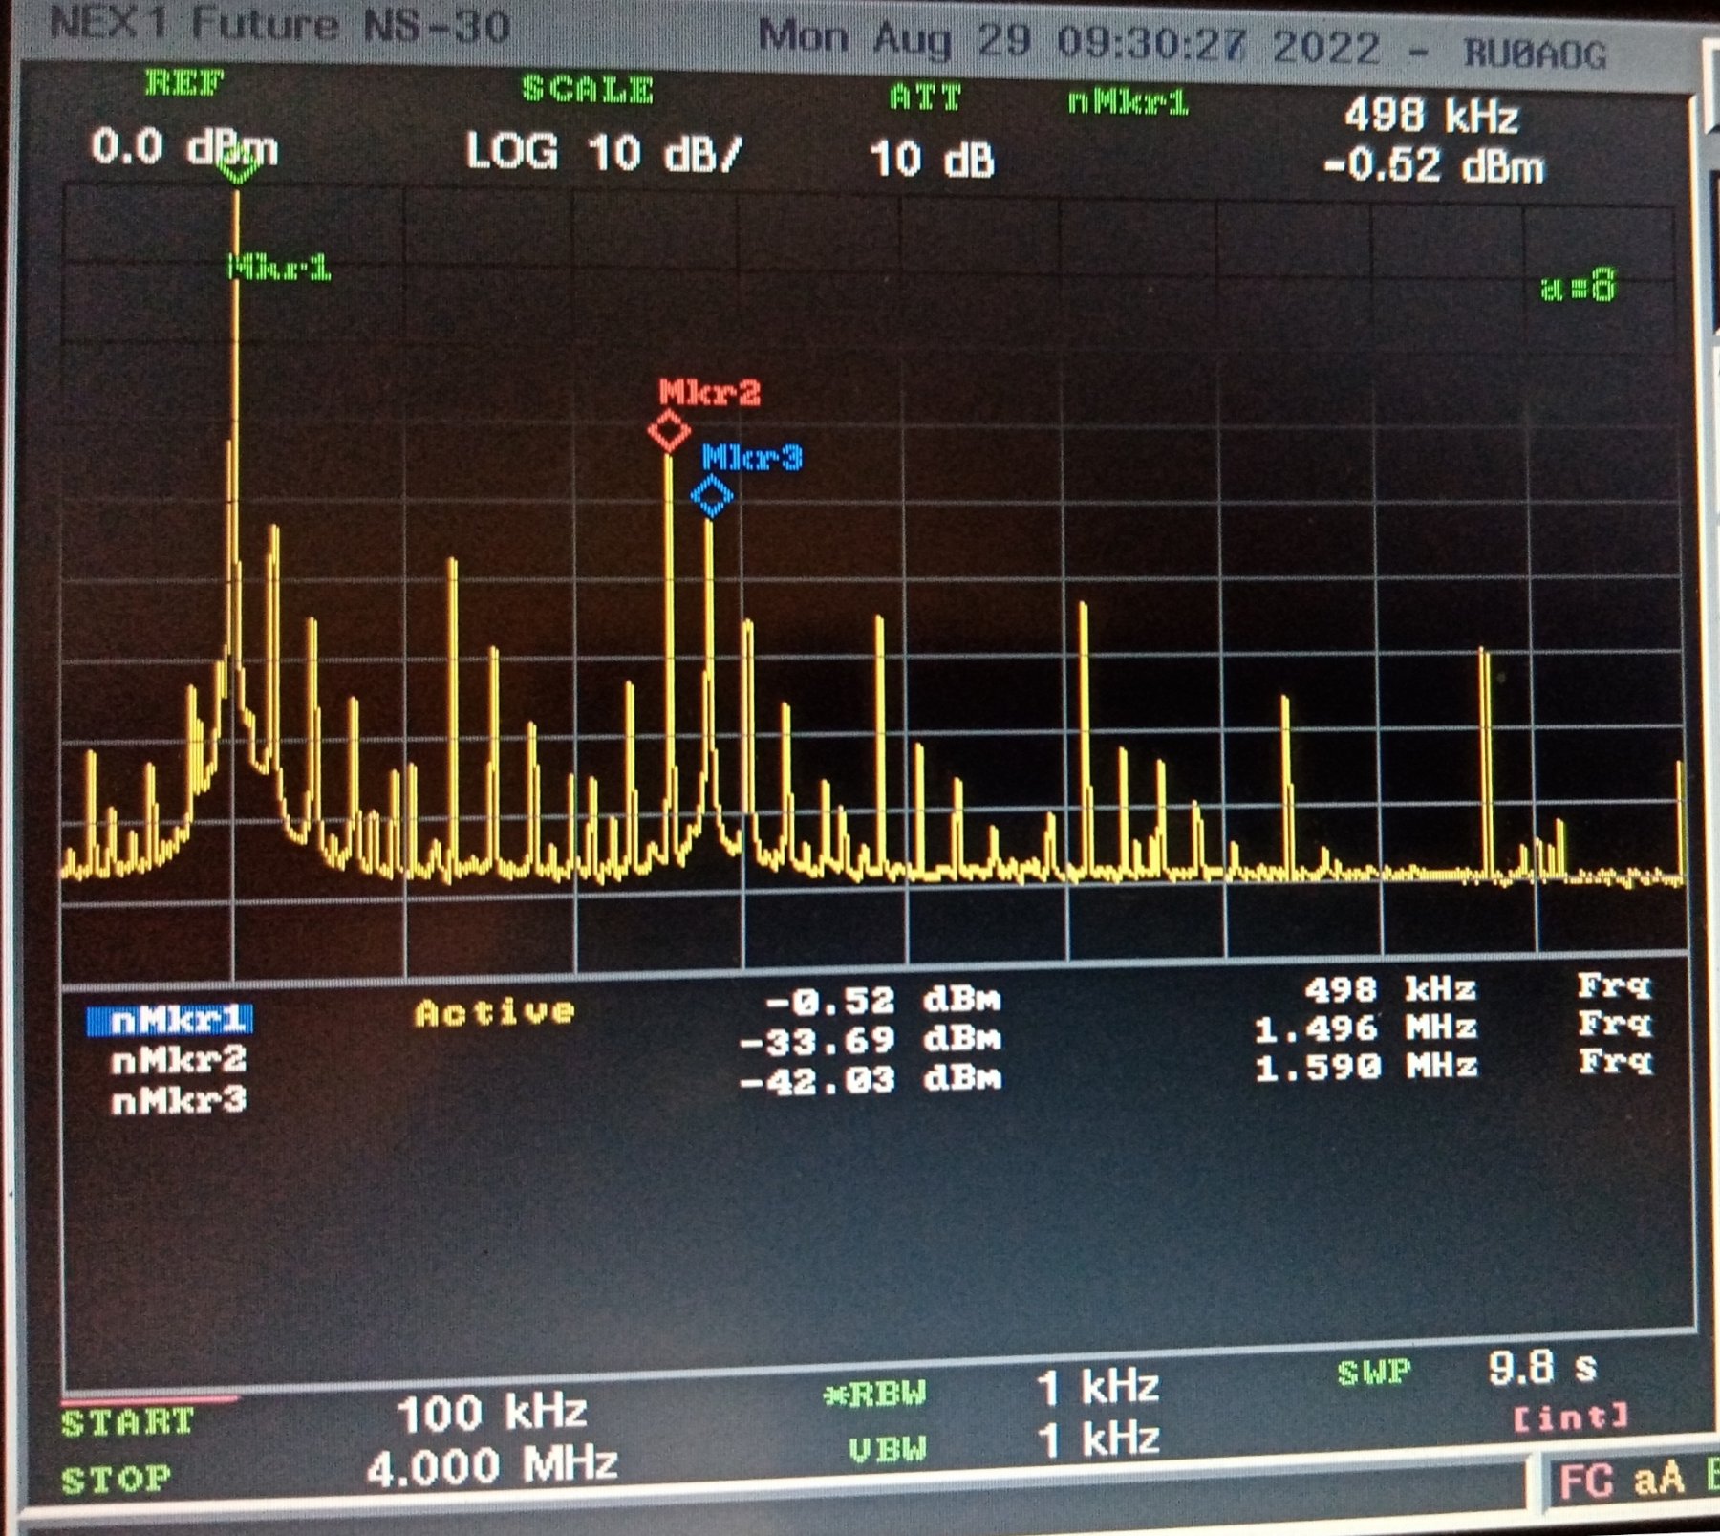Select nMkr3 in the marker table
This screenshot has width=1720, height=1536.
(179, 1101)
